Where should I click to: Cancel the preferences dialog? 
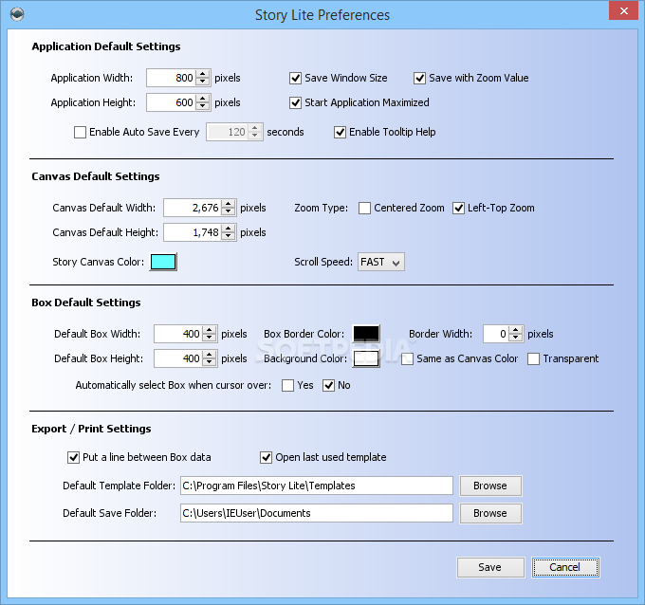tap(565, 568)
